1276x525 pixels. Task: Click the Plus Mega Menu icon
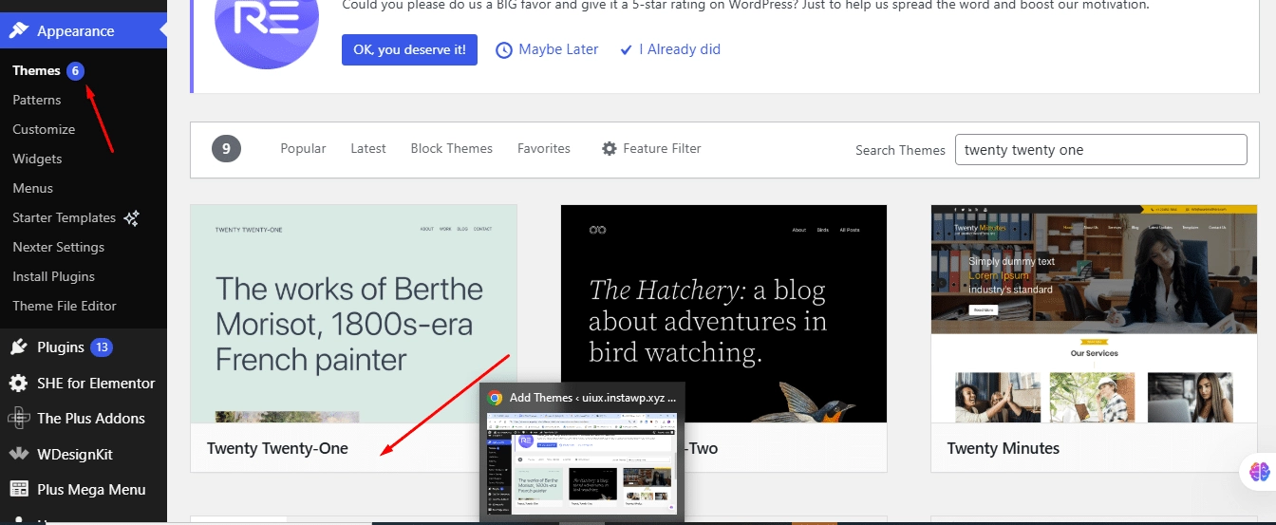[18, 490]
